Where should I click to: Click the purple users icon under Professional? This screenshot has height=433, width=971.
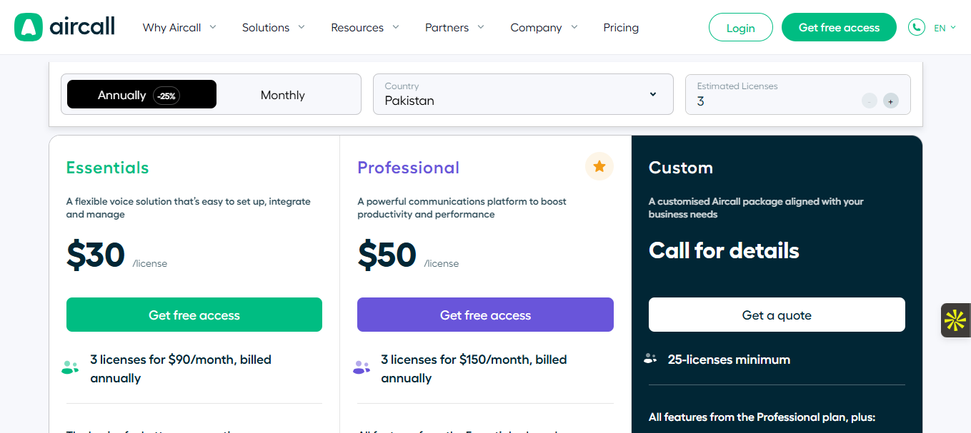point(362,367)
